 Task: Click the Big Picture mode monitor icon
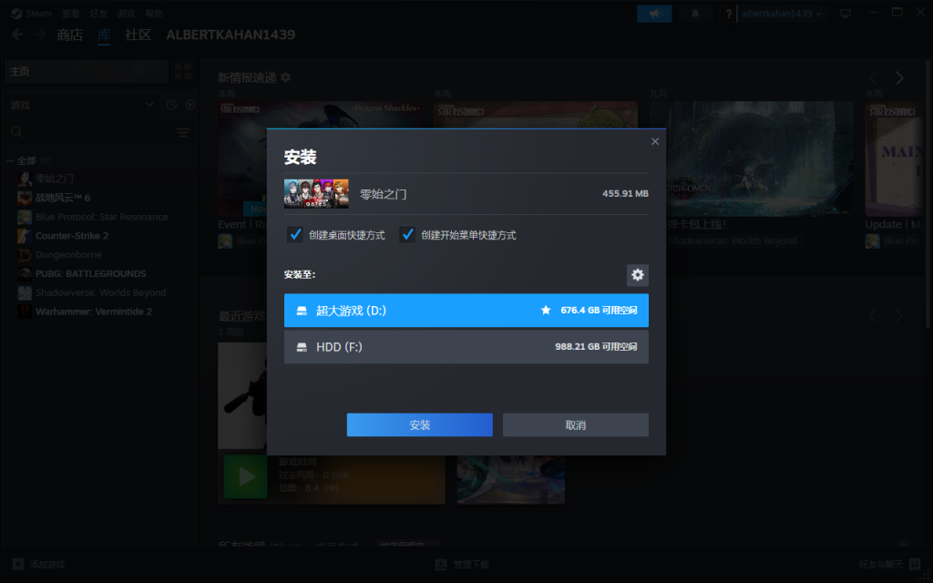[x=846, y=14]
